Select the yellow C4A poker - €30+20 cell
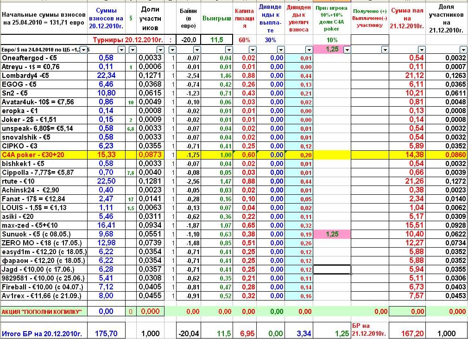468x339 pixels. 44,155
